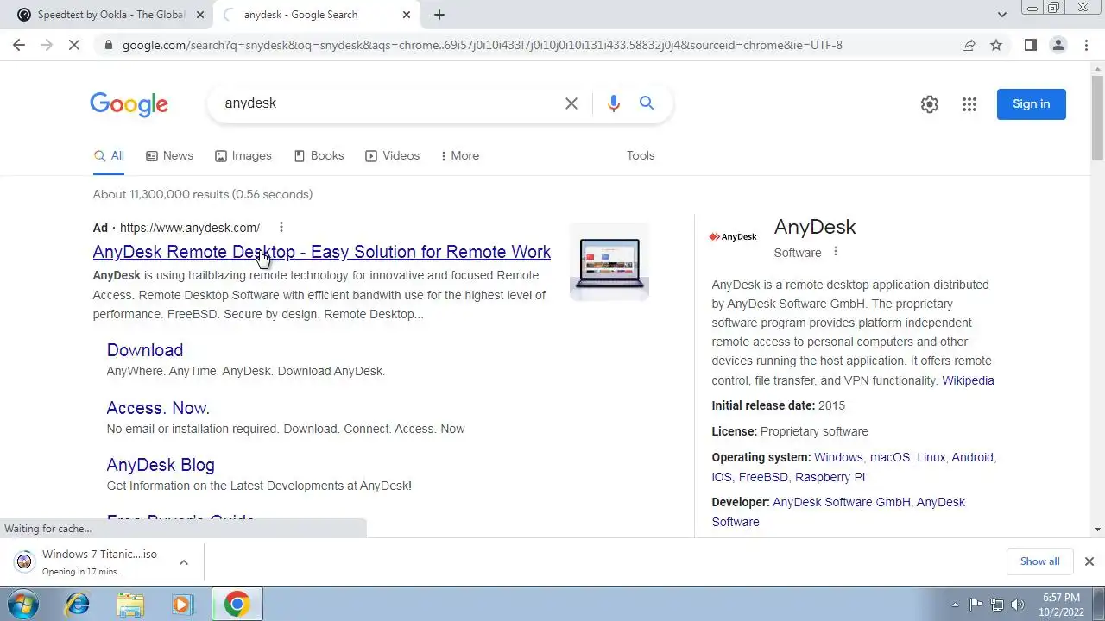Screen dimensions: 1105x621
Task: Switch to the News tab
Action: pos(169,156)
